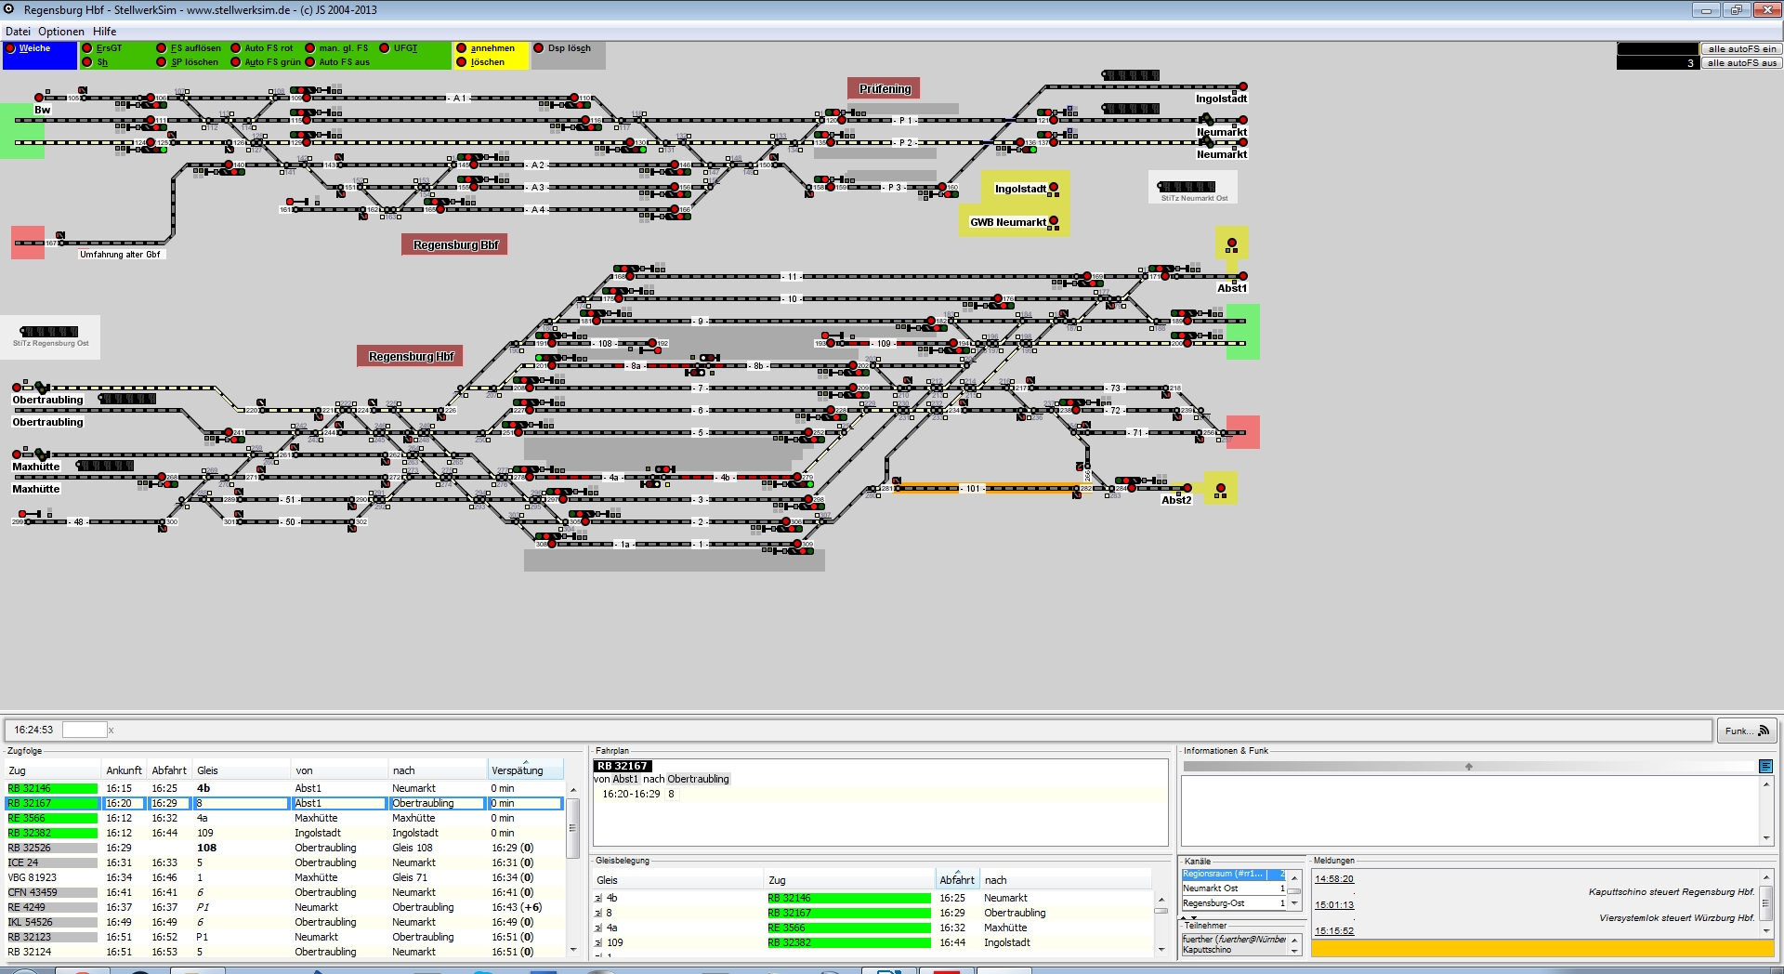Screen dimensions: 1784x974
Task: Select the Weiche radio option
Action: (x=10, y=48)
